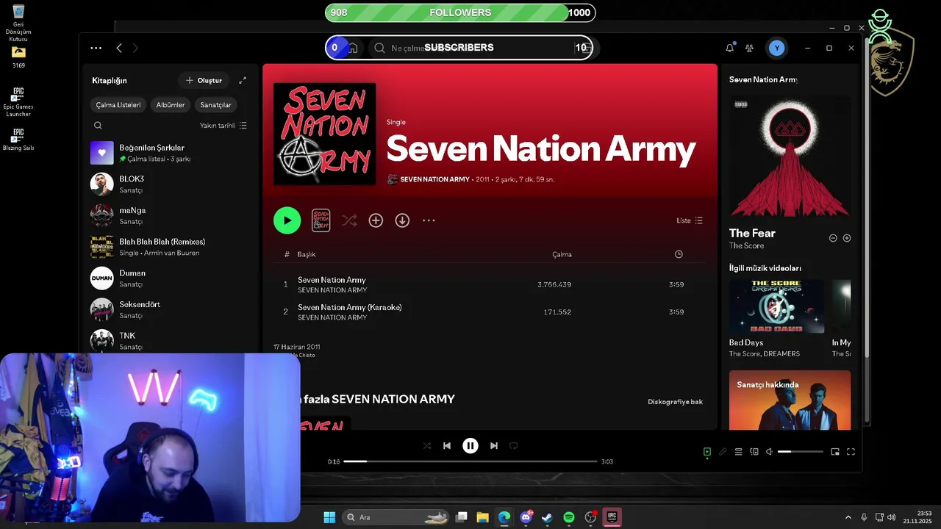Open Seksendört artist in library
The image size is (941, 529).
point(170,309)
